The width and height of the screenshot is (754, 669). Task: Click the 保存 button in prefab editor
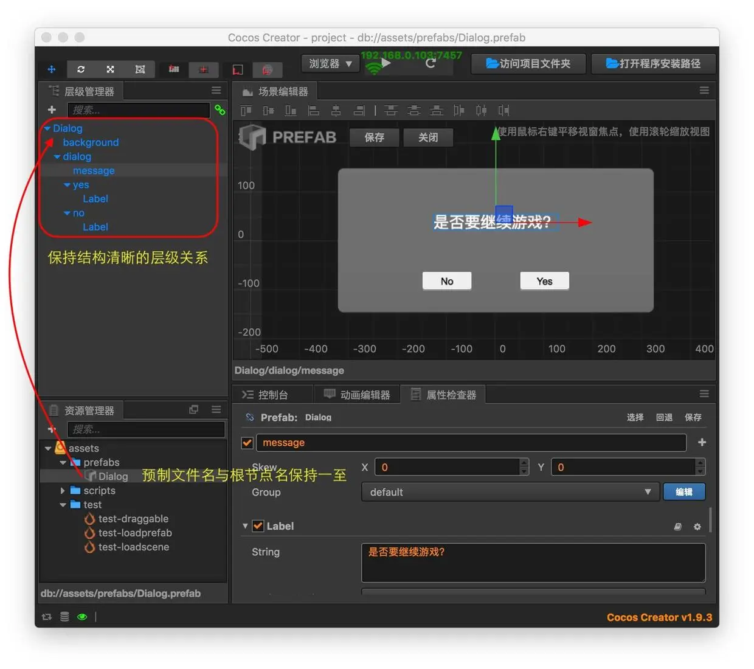tap(374, 137)
